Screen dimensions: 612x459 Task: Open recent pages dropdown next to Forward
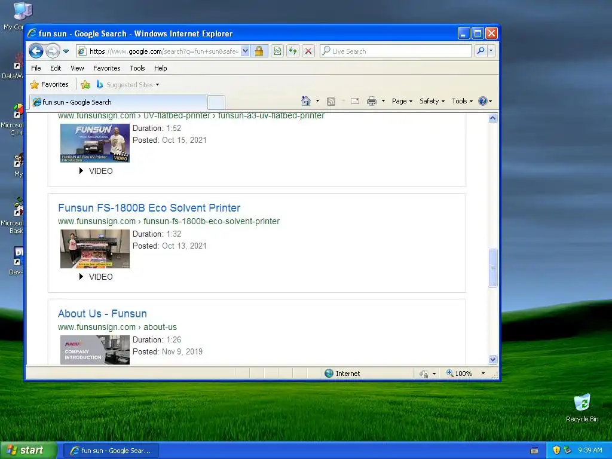[66, 51]
